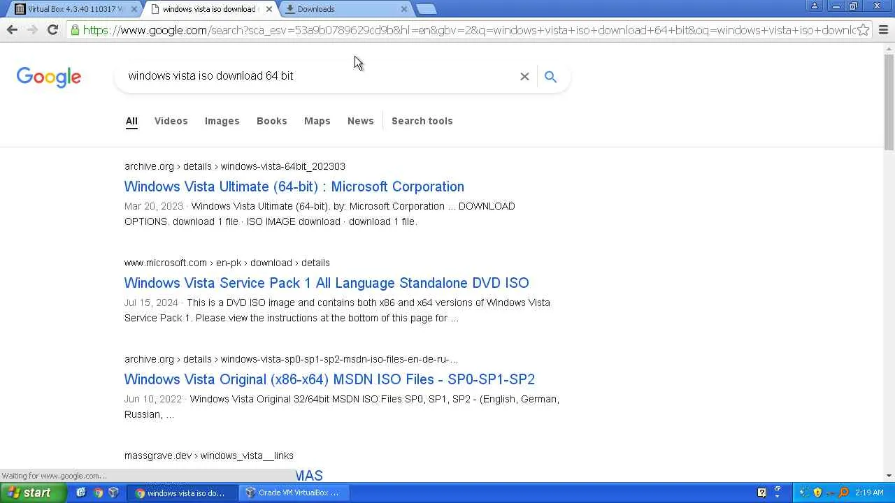Switch to Oracle VM VirtualBox taskbar window
Viewport: 895px width, 503px height.
pos(292,493)
